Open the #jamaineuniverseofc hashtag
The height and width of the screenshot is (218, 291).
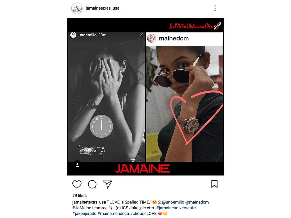(176, 208)
